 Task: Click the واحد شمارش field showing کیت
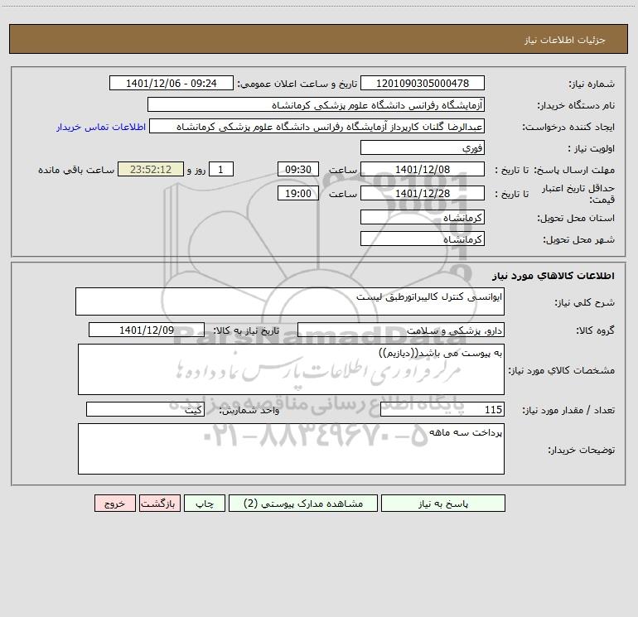pos(145,410)
